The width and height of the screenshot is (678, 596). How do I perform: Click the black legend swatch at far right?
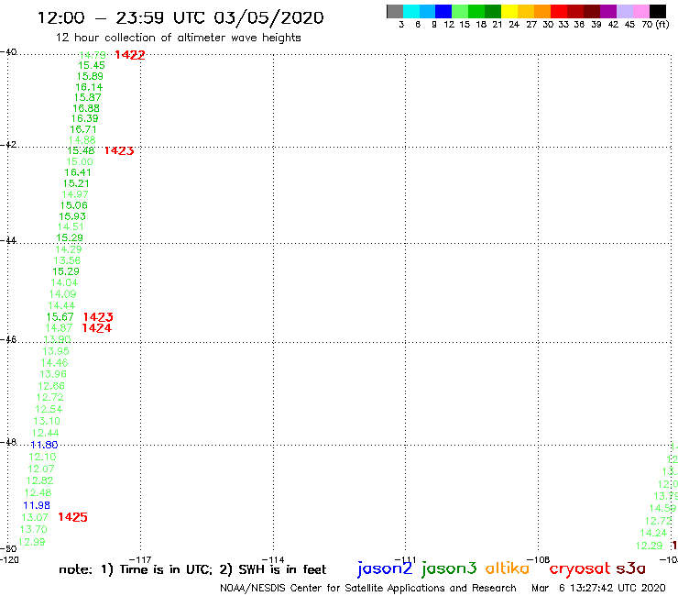click(x=658, y=11)
